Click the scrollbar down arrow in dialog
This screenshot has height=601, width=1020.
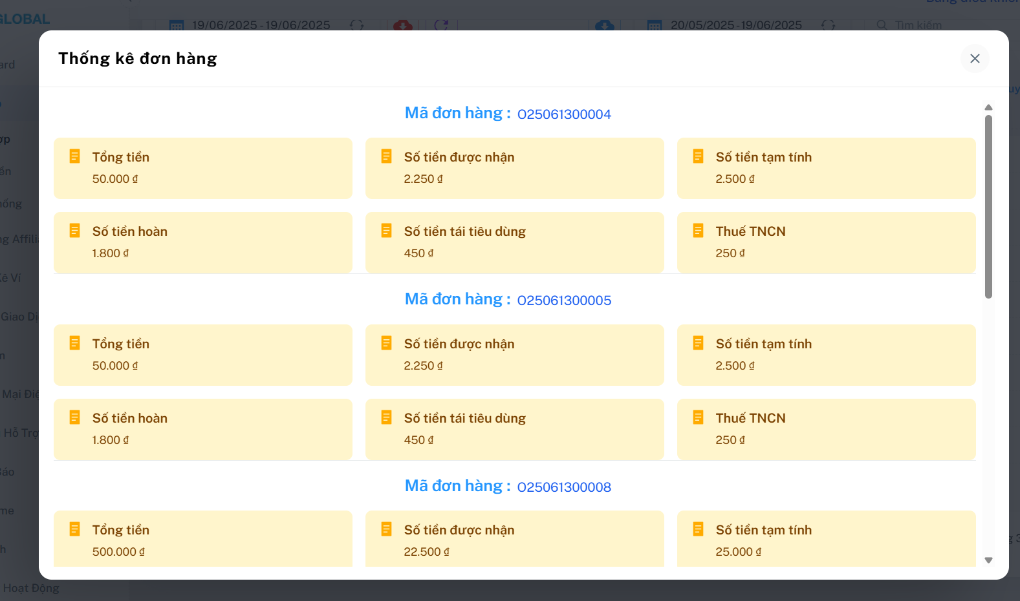988,560
